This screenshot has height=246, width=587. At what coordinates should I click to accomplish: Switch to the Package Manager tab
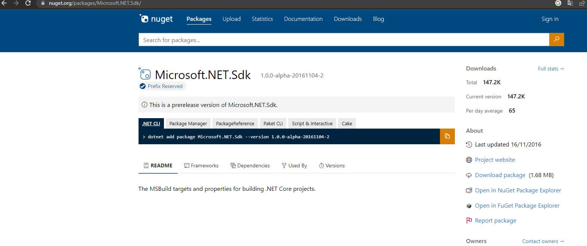188,123
